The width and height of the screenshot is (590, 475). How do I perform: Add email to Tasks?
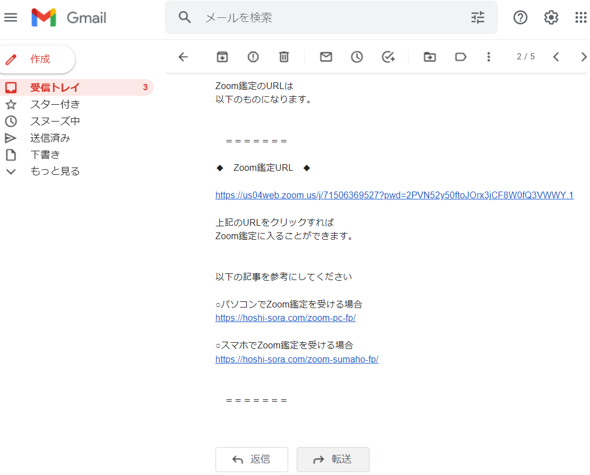click(388, 57)
